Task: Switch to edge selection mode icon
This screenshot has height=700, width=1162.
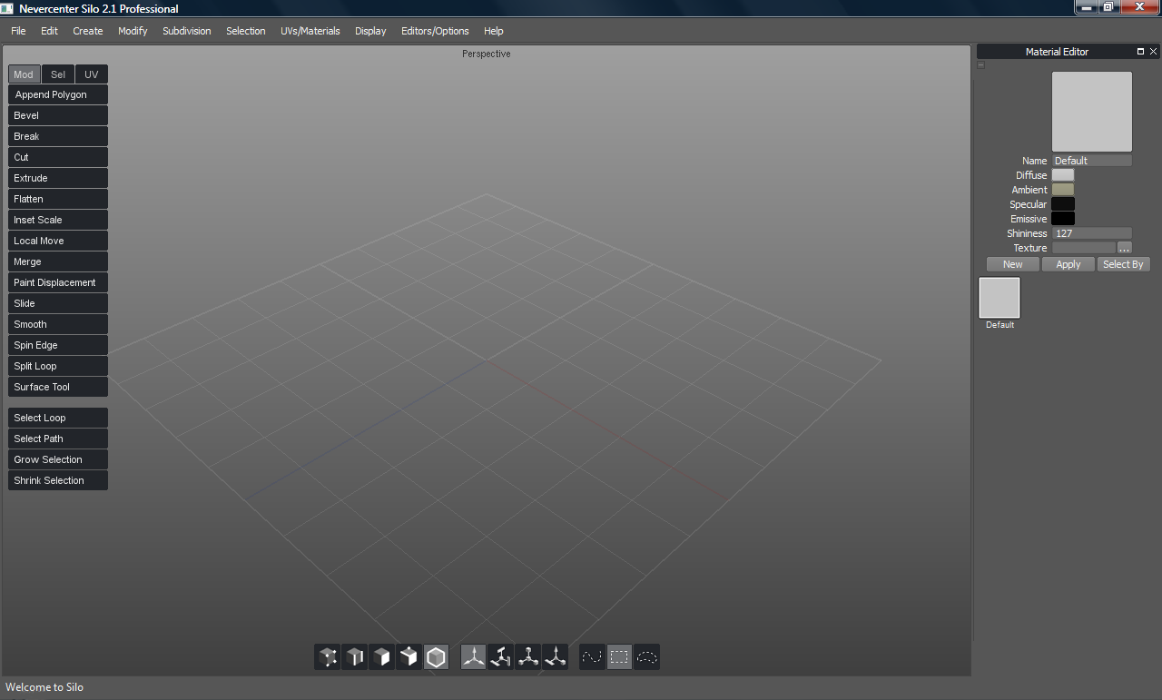Action: coord(355,656)
